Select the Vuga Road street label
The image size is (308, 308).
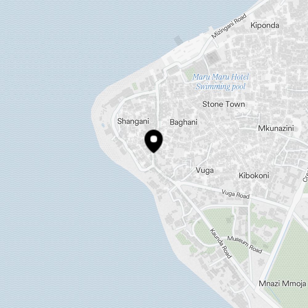(236, 194)
